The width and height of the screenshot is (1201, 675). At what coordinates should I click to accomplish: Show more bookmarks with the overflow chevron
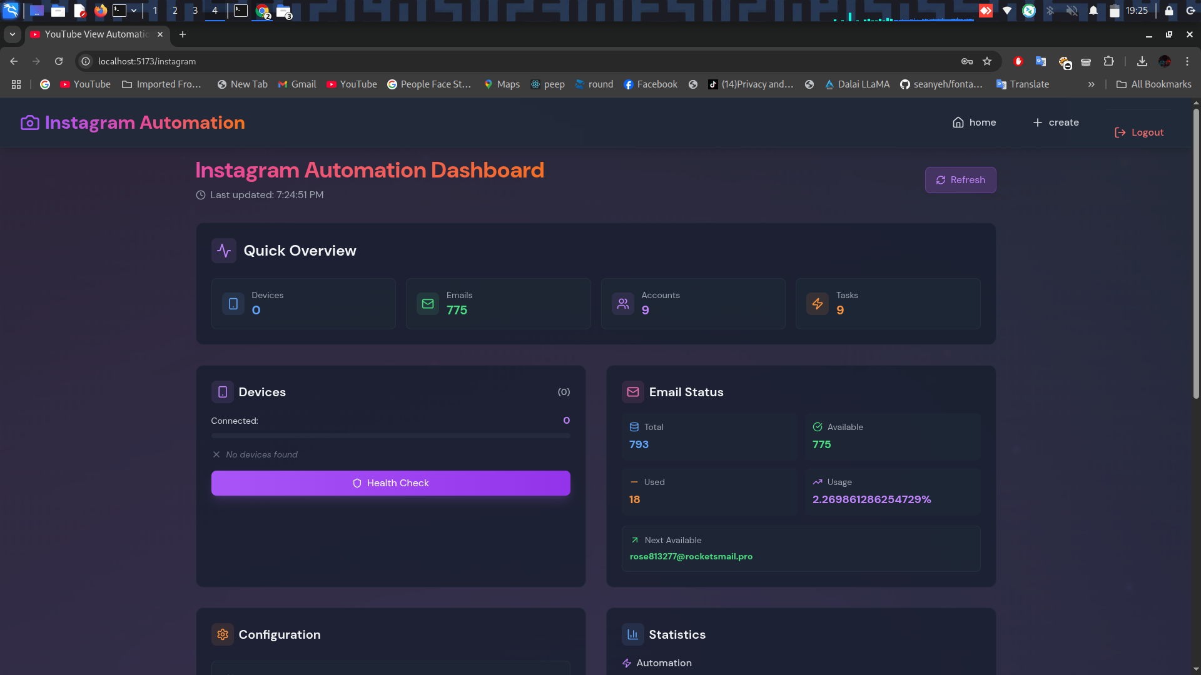pyautogui.click(x=1092, y=84)
